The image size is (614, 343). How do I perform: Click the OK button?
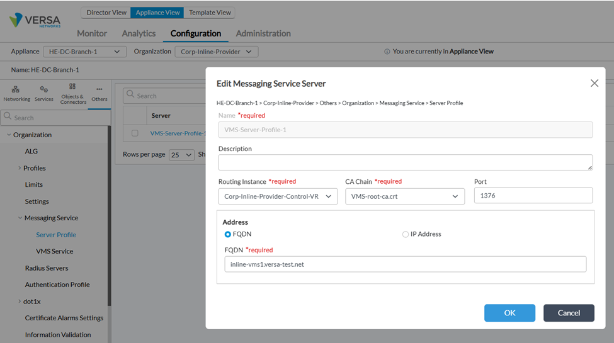[509, 313]
